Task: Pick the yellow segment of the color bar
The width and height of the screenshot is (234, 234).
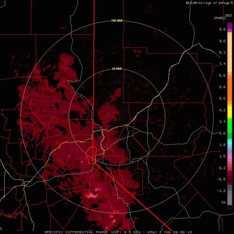Action: click(x=230, y=111)
